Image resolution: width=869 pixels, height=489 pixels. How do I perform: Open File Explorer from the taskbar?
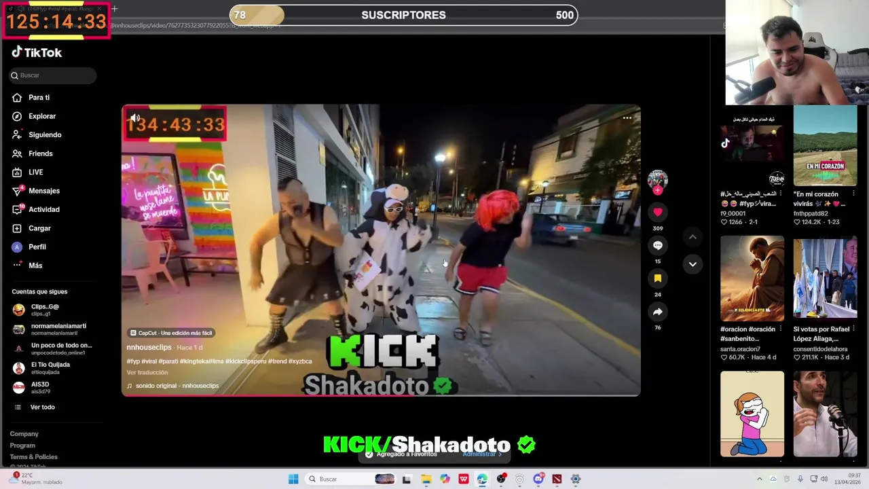[x=426, y=479]
